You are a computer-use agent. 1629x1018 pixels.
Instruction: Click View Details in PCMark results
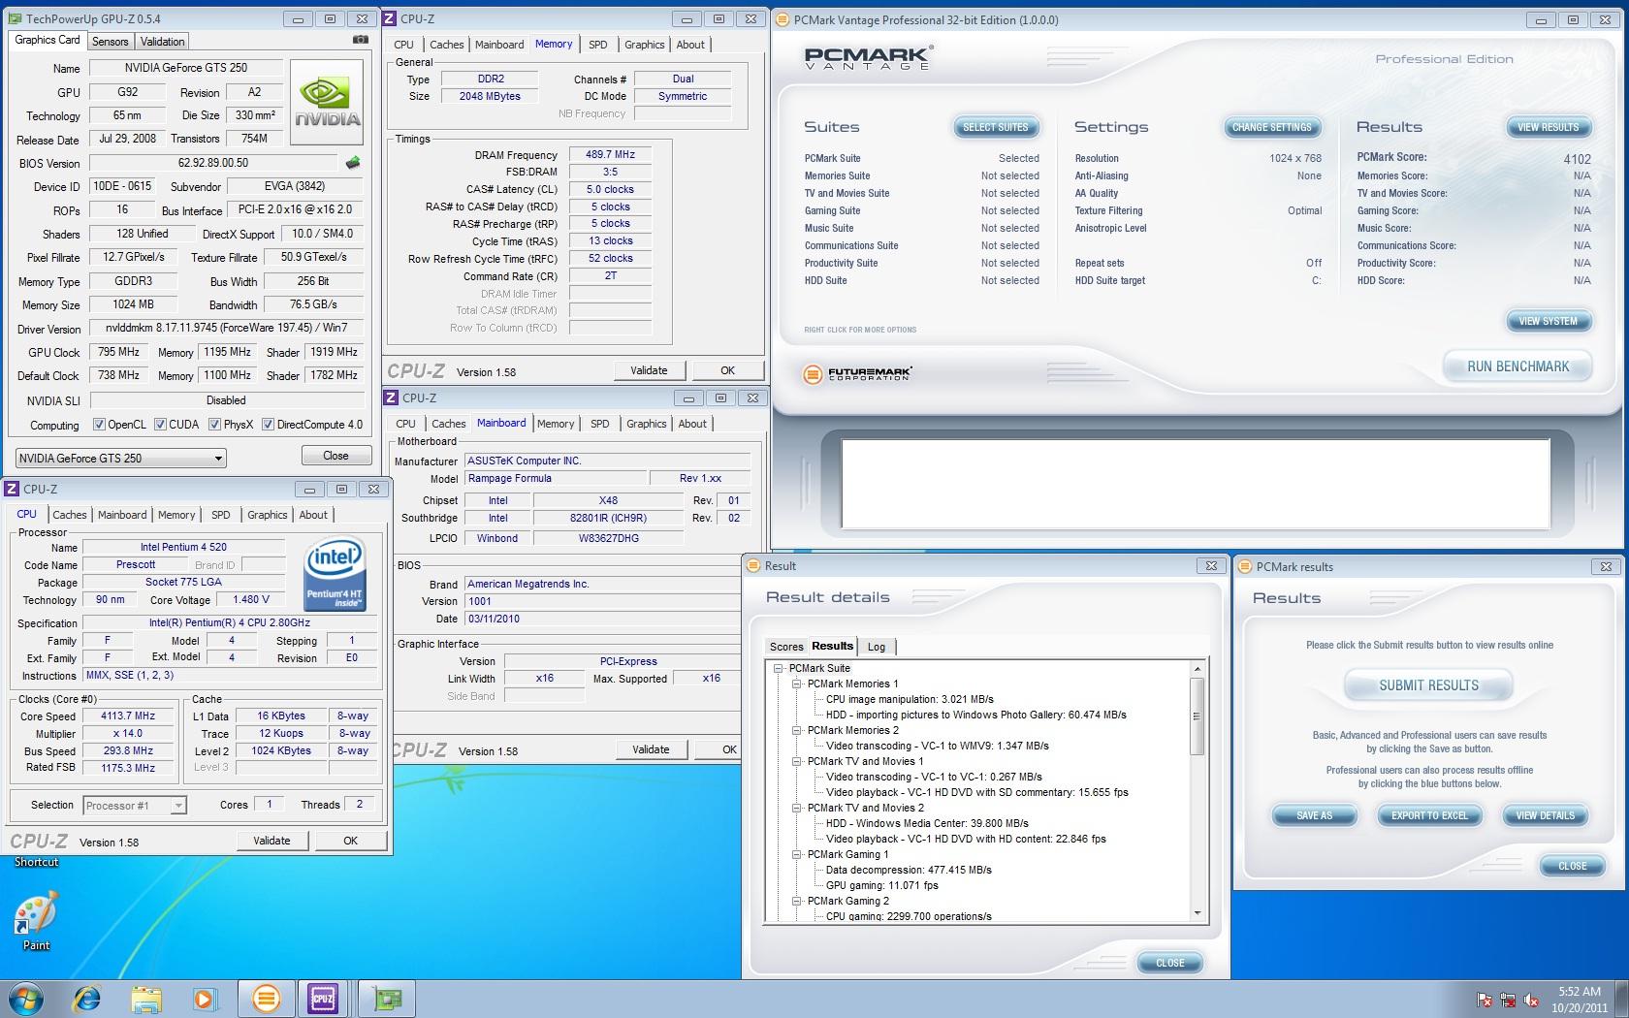pyautogui.click(x=1546, y=815)
